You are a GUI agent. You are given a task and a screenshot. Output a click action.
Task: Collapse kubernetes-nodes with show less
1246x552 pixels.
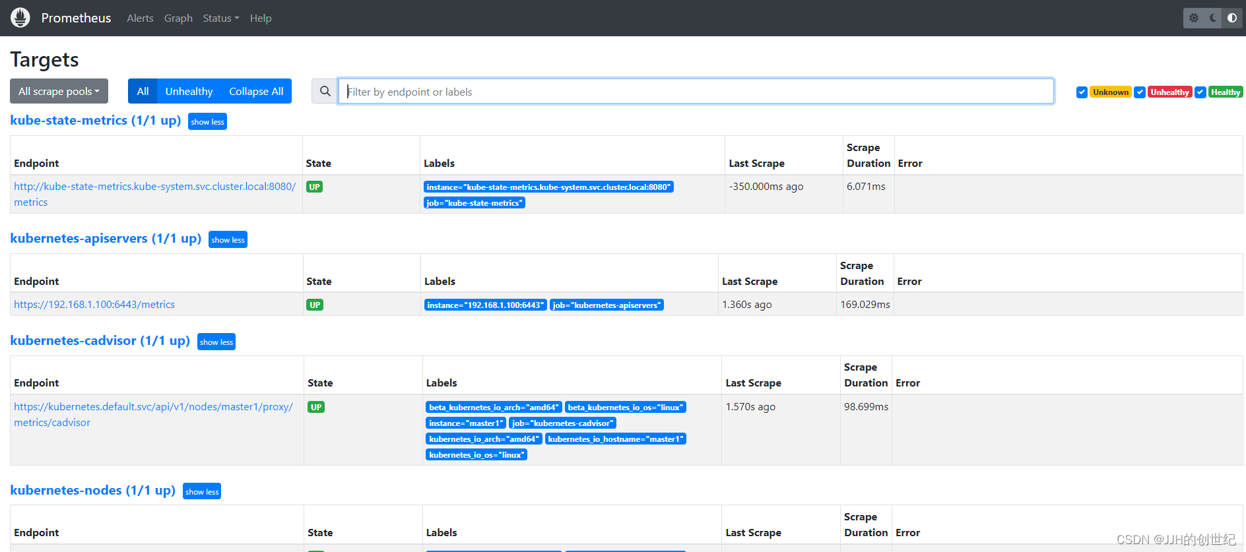click(x=202, y=491)
